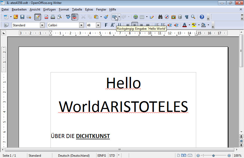
Task: Decrease indent arrow icon
Action: point(170,25)
